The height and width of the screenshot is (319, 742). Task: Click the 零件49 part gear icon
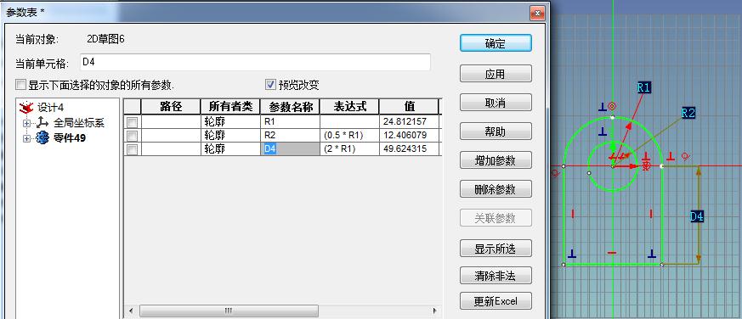[x=42, y=138]
